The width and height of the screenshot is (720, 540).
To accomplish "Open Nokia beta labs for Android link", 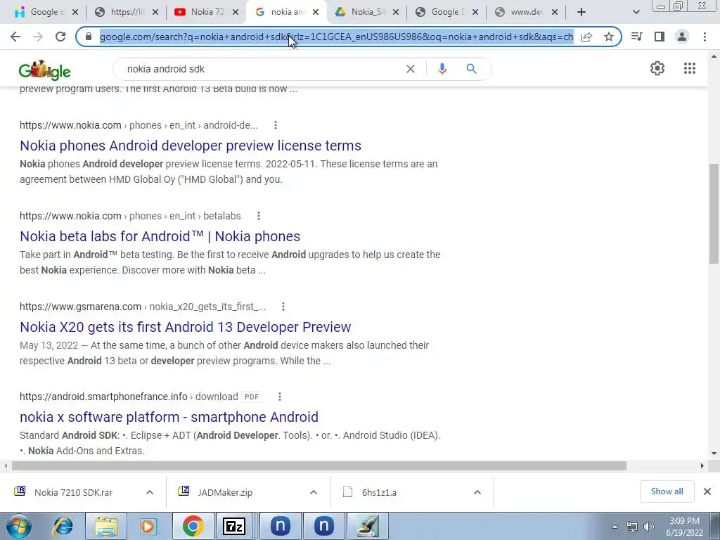I will pyautogui.click(x=160, y=236).
